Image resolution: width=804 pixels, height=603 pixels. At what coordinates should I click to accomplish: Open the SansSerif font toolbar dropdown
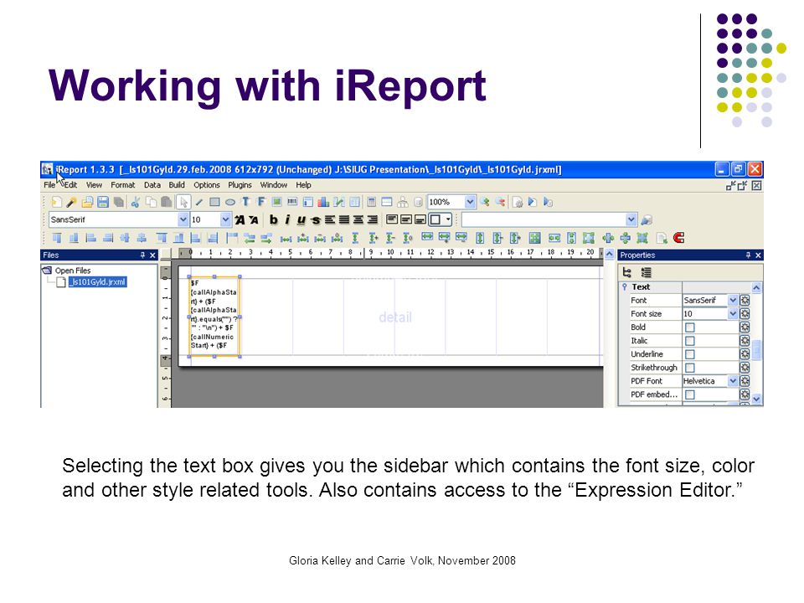[183, 220]
